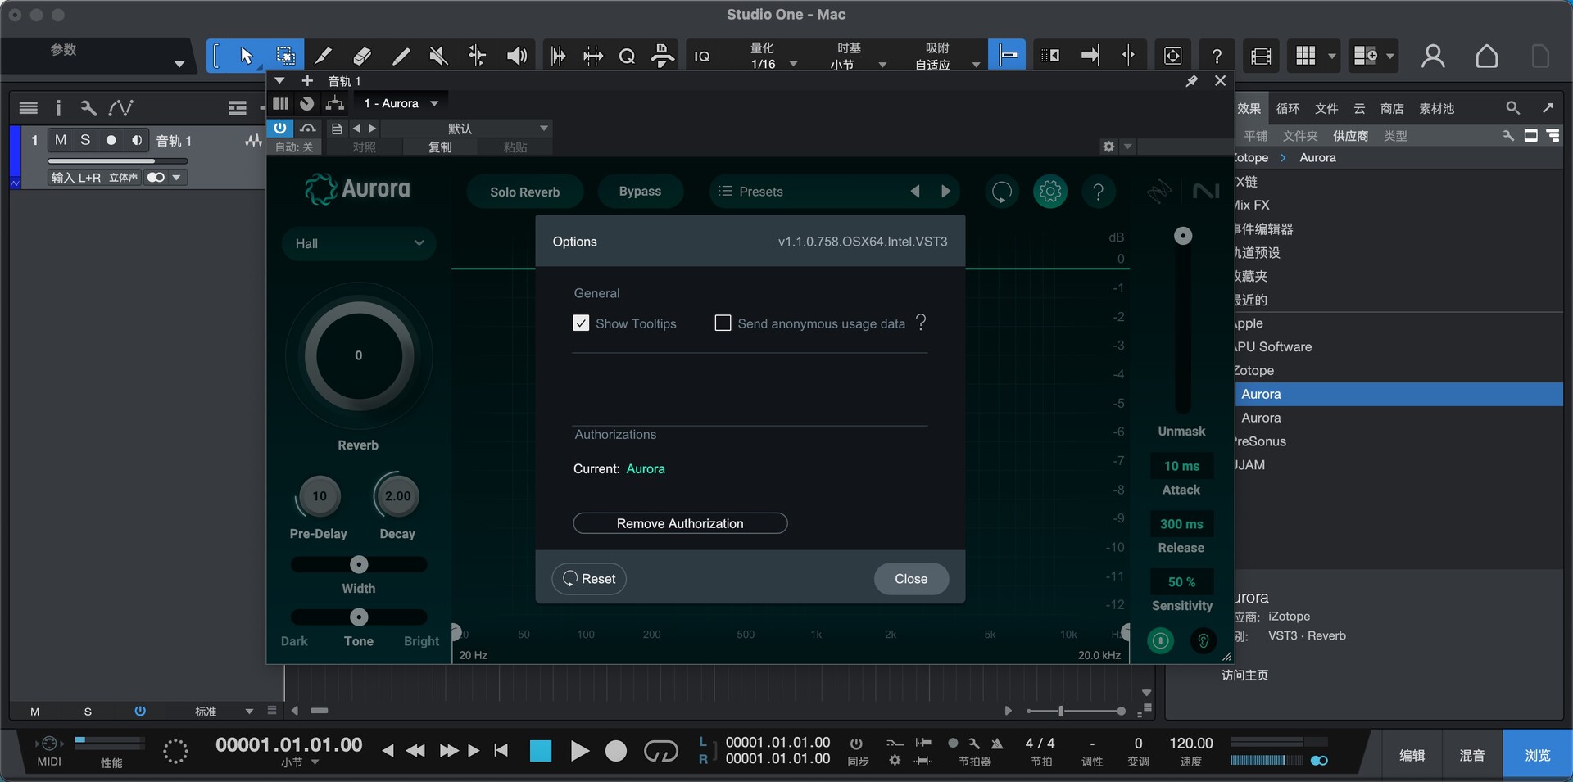The width and height of the screenshot is (1573, 782).
Task: Mute track 音轨 1
Action: point(60,140)
